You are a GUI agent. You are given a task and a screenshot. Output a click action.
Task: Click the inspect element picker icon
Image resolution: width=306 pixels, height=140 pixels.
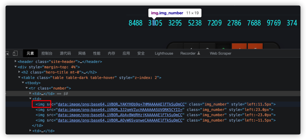(7, 53)
